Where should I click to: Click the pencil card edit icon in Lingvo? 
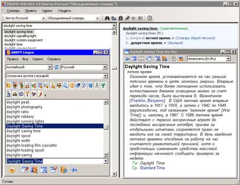25,170
